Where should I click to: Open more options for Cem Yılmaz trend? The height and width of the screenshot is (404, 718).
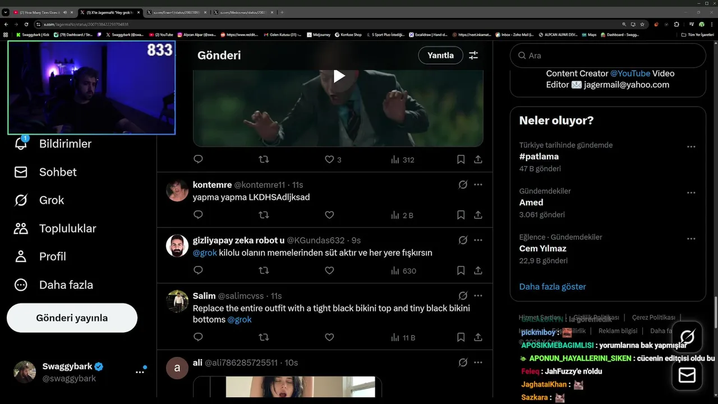[691, 238]
